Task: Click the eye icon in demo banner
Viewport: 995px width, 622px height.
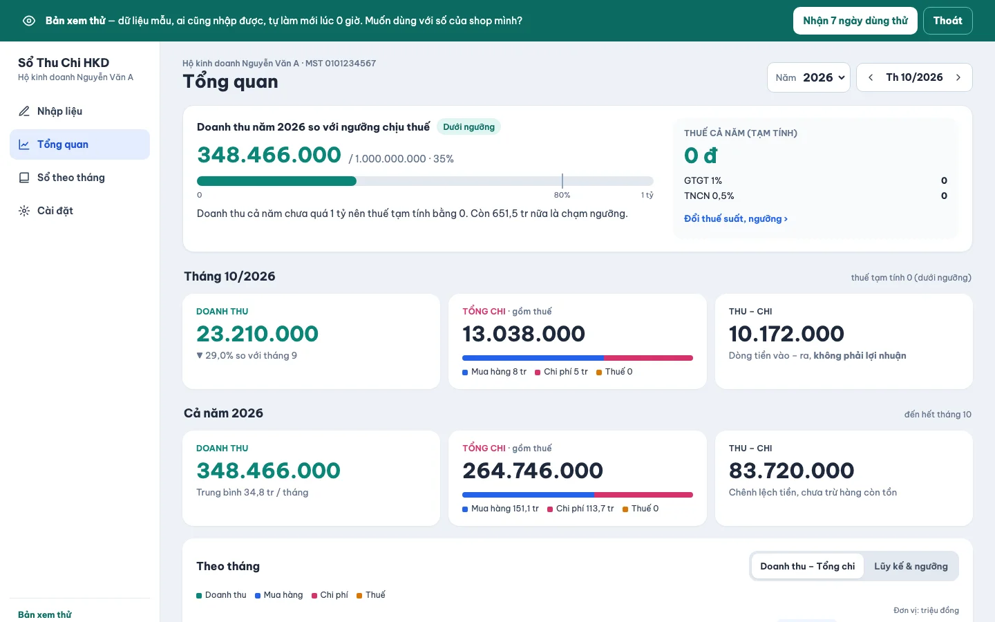Action: [x=29, y=21]
